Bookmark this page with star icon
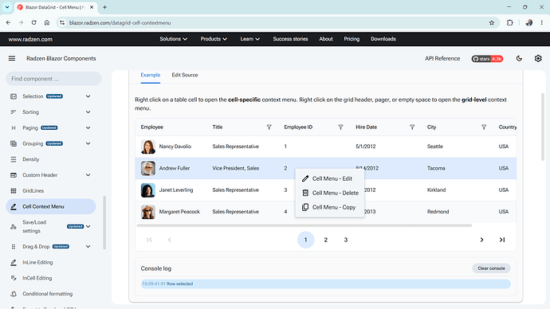 [x=492, y=23]
